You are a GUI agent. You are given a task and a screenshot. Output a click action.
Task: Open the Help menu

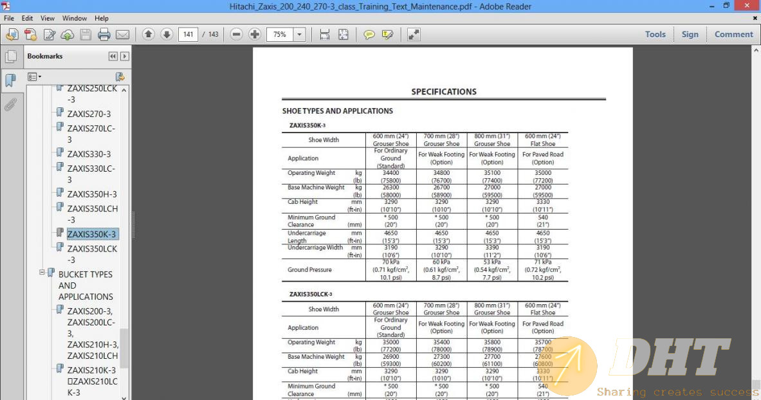pyautogui.click(x=102, y=18)
